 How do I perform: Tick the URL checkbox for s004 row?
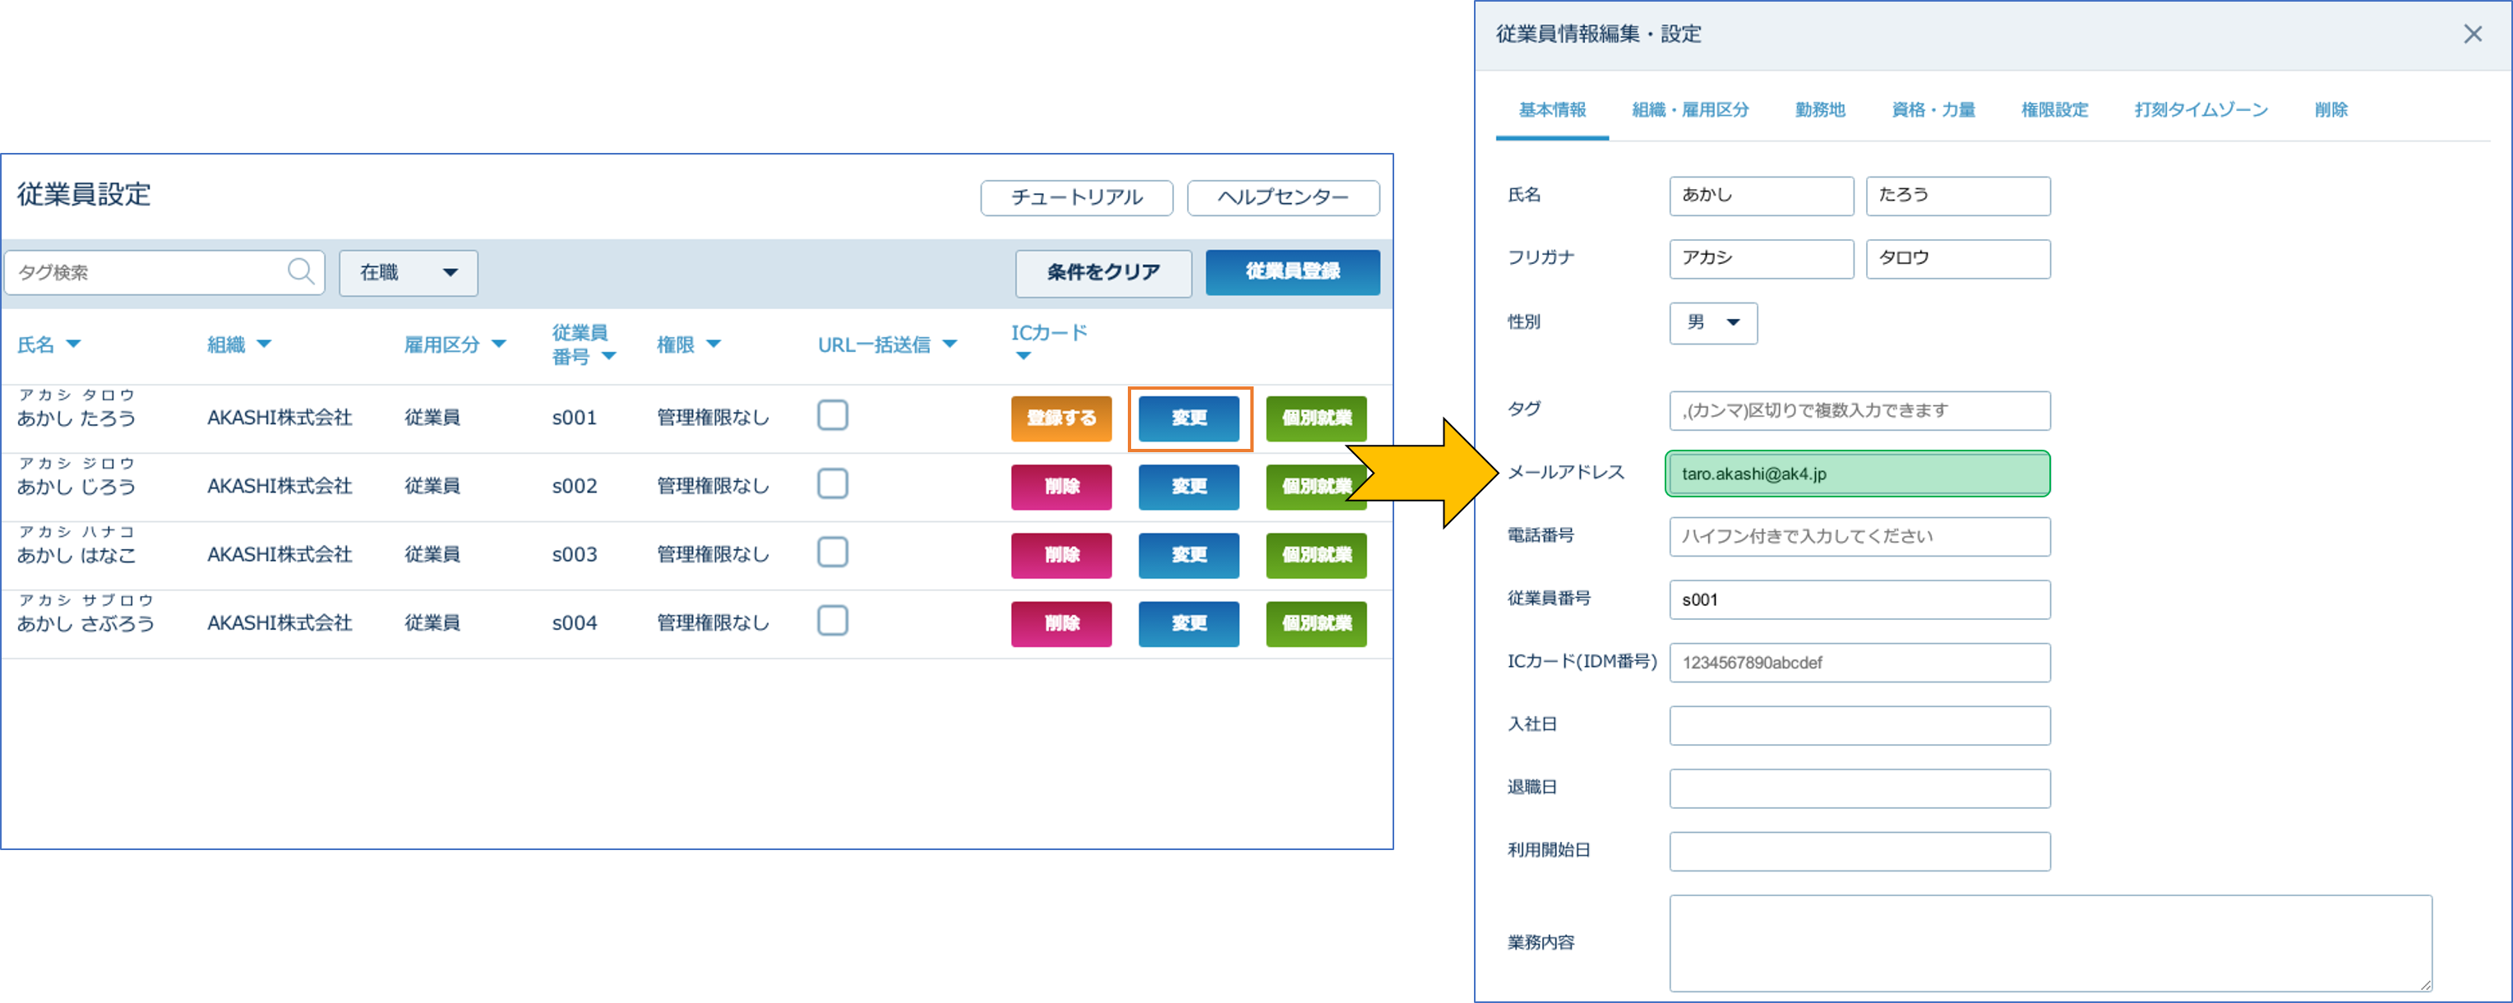832,621
